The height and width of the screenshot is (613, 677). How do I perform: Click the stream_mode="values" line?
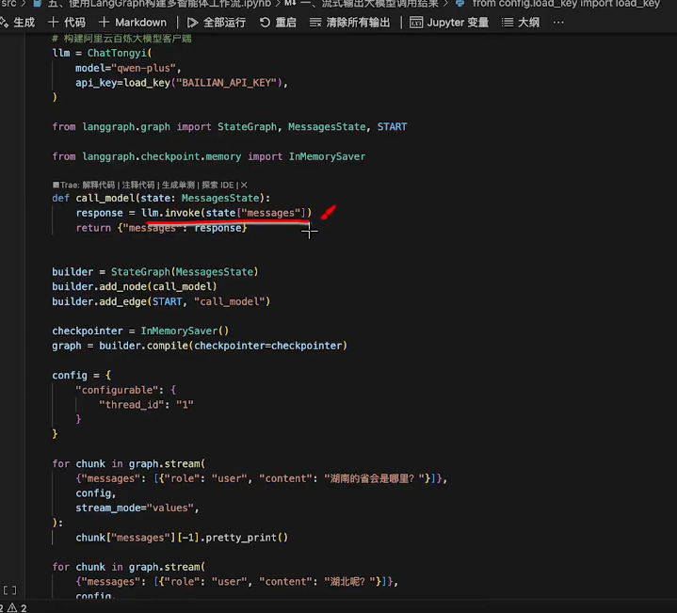pyautogui.click(x=137, y=508)
